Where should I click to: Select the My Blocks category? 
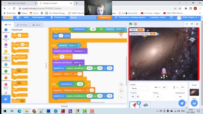[6, 86]
